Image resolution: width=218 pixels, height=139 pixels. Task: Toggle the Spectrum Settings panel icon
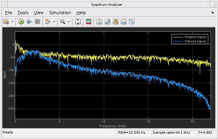(89, 22)
